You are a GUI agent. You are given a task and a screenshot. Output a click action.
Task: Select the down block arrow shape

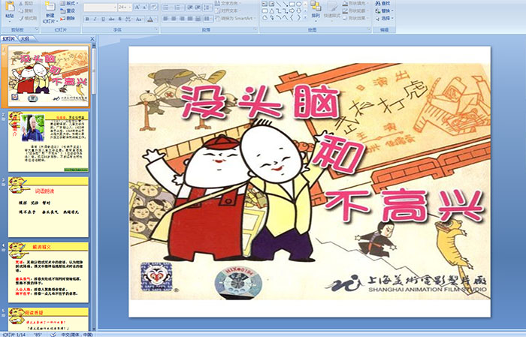[298, 11]
